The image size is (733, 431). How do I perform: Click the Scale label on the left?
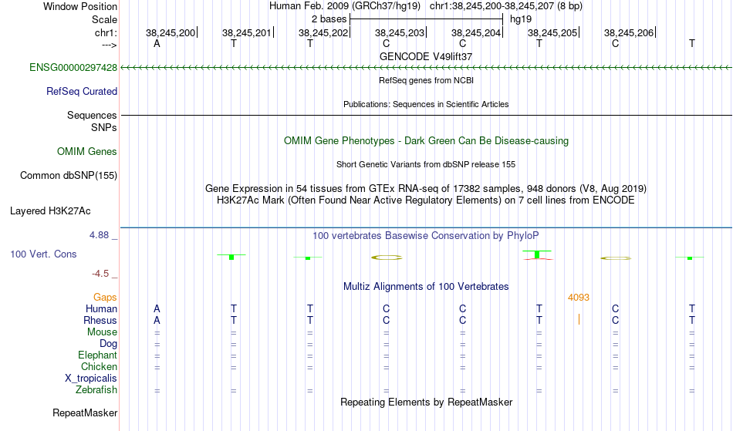pyautogui.click(x=105, y=19)
